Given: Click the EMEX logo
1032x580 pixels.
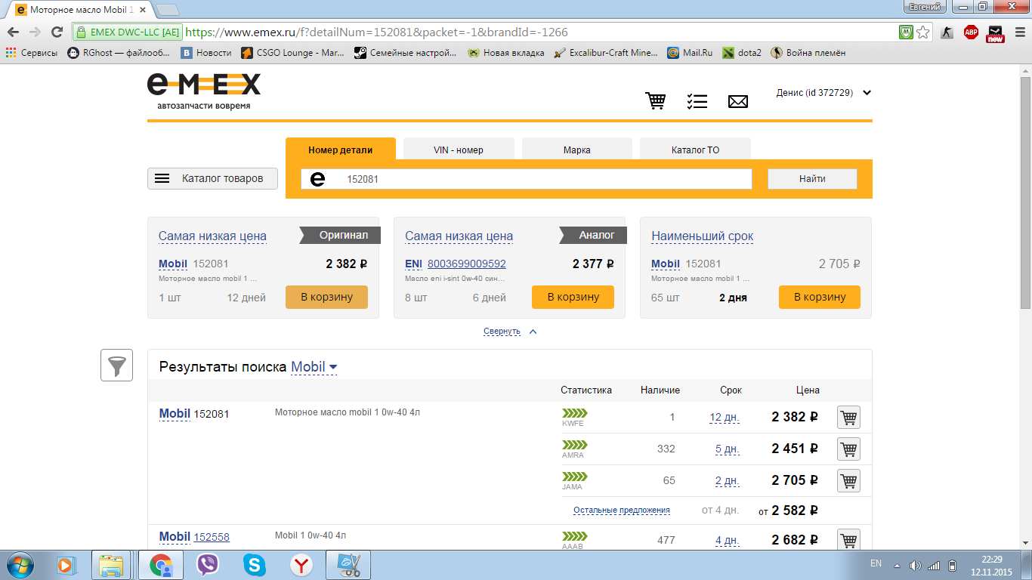Looking at the screenshot, I should pyautogui.click(x=203, y=91).
